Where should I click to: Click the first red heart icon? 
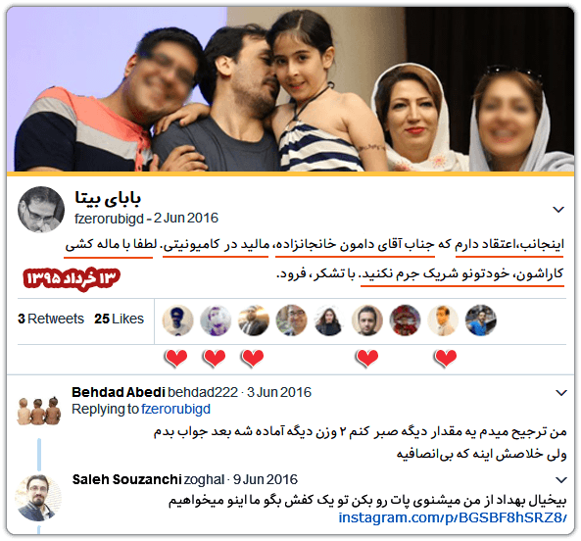point(176,359)
